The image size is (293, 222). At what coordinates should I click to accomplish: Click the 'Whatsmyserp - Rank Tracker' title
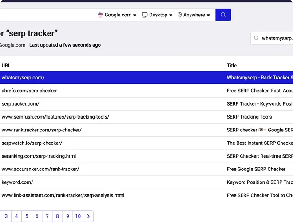click(260, 78)
